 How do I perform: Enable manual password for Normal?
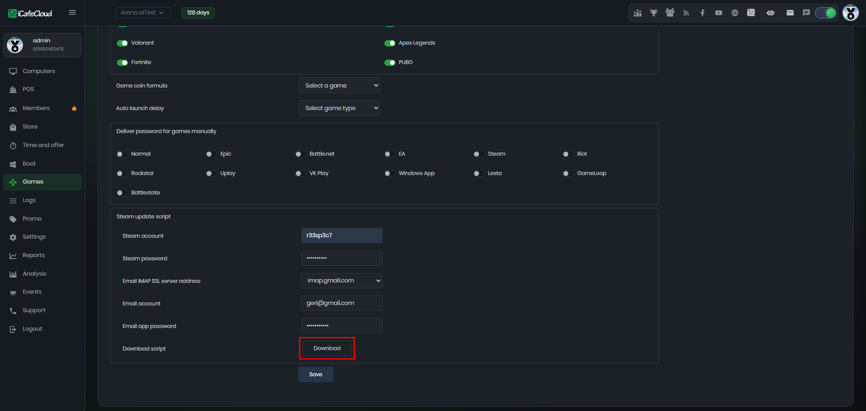tap(122, 154)
